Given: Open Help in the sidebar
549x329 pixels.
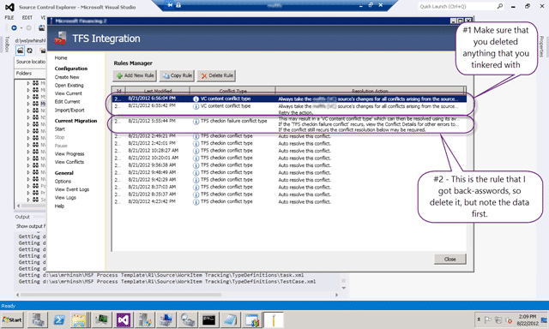Looking at the screenshot, I should [x=59, y=206].
